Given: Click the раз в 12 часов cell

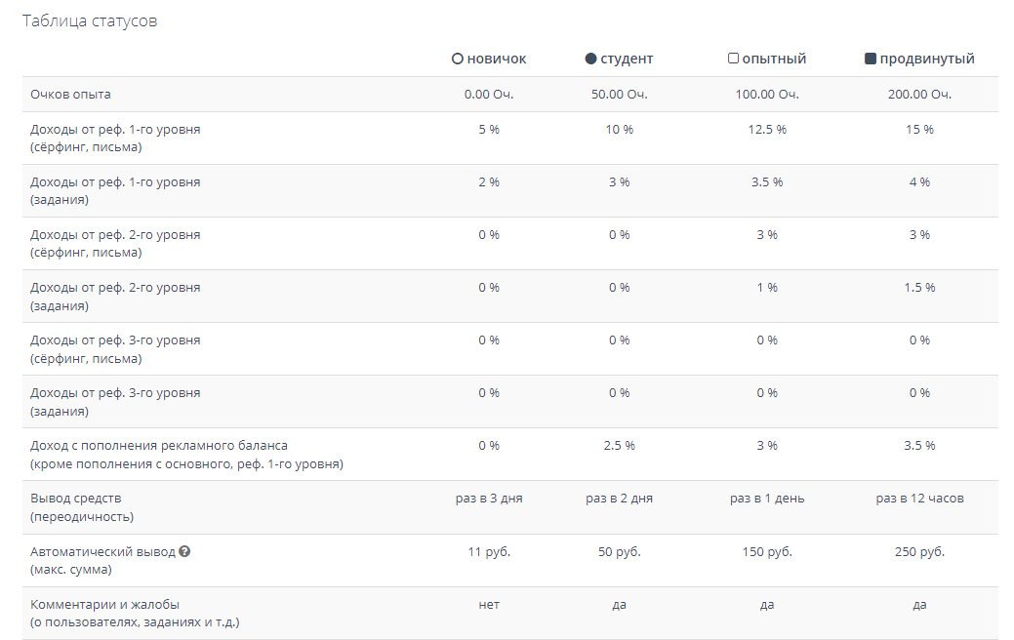Looking at the screenshot, I should coord(919,499).
